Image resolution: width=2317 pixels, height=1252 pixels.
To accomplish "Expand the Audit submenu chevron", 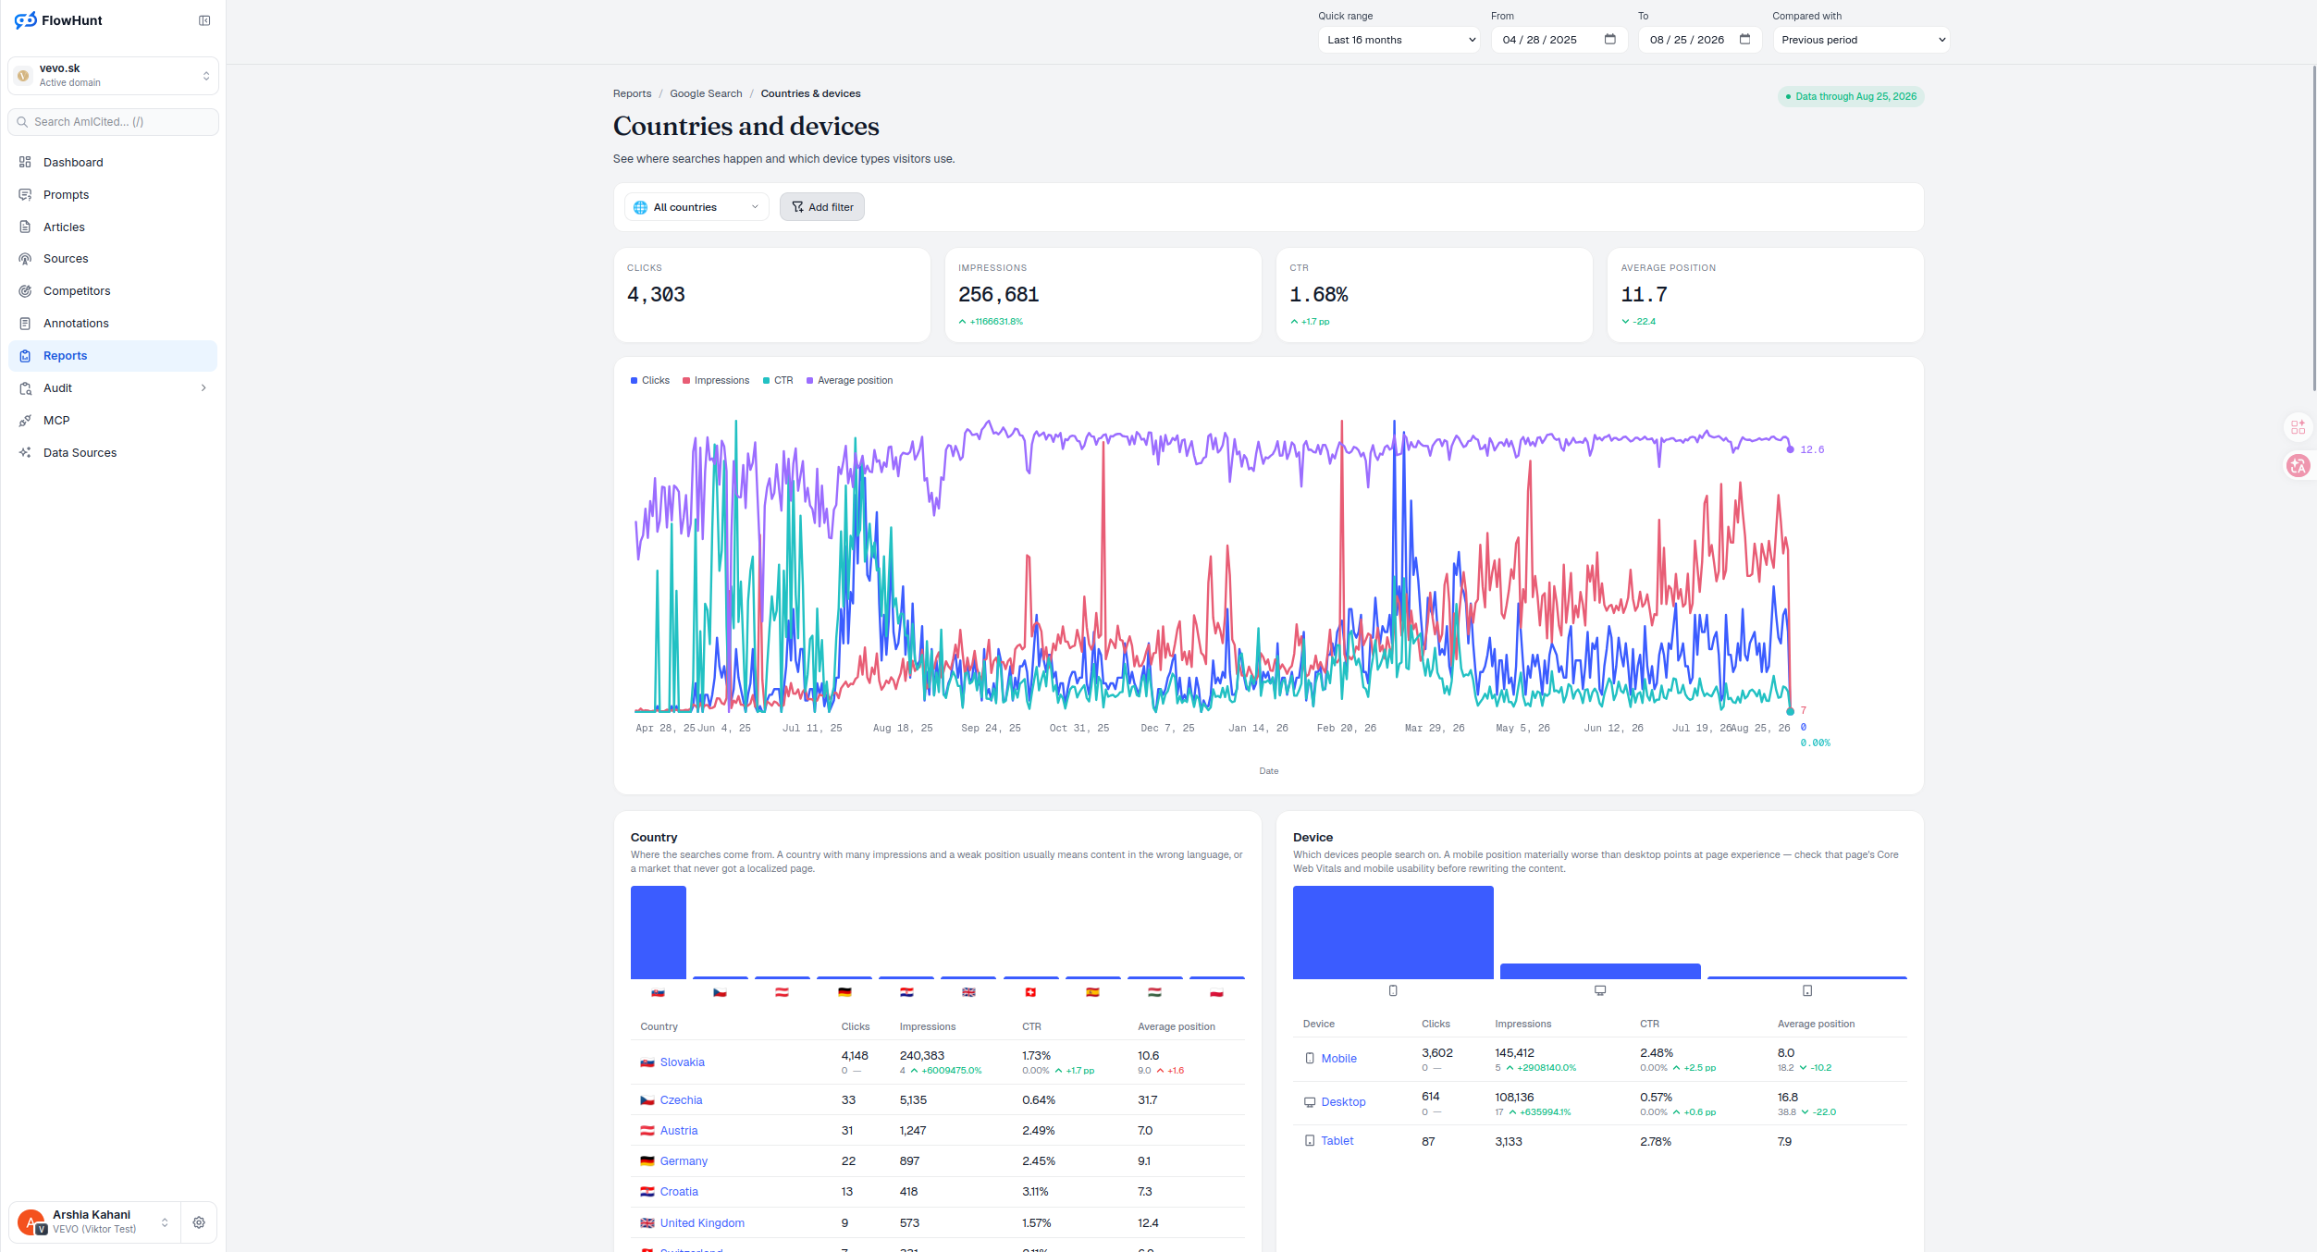I will 203,388.
